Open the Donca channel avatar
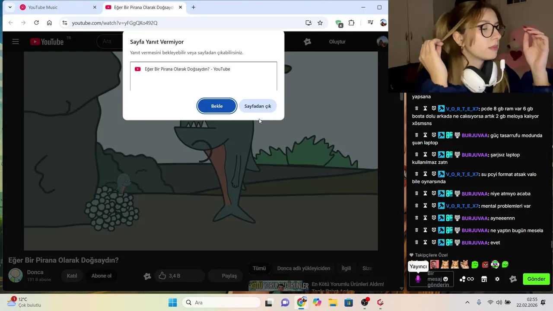553x311 pixels. [x=16, y=275]
